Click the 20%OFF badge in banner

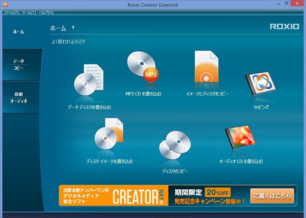point(218,192)
